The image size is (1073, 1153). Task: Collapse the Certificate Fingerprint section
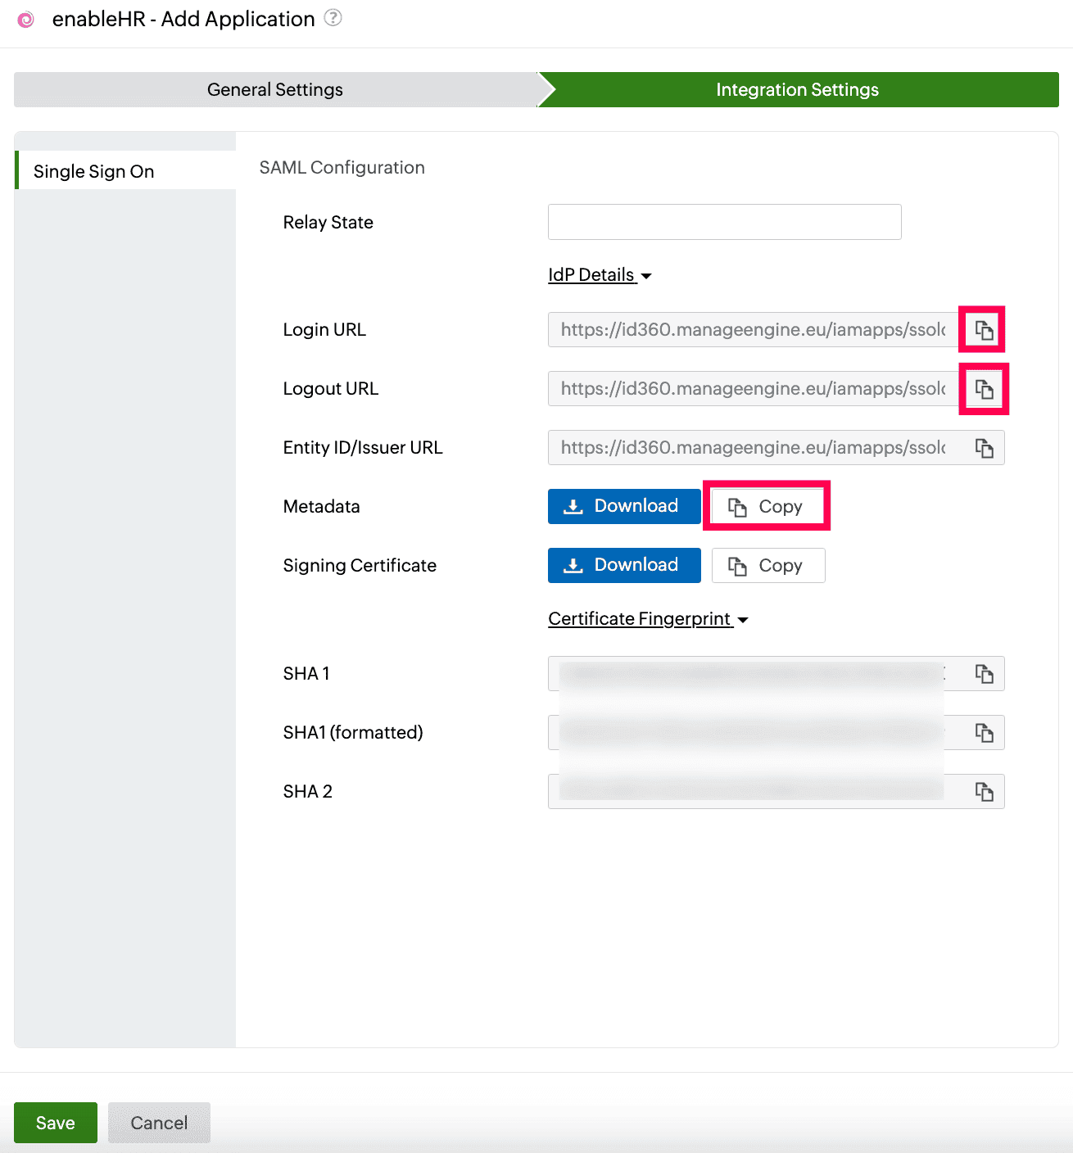pos(648,619)
